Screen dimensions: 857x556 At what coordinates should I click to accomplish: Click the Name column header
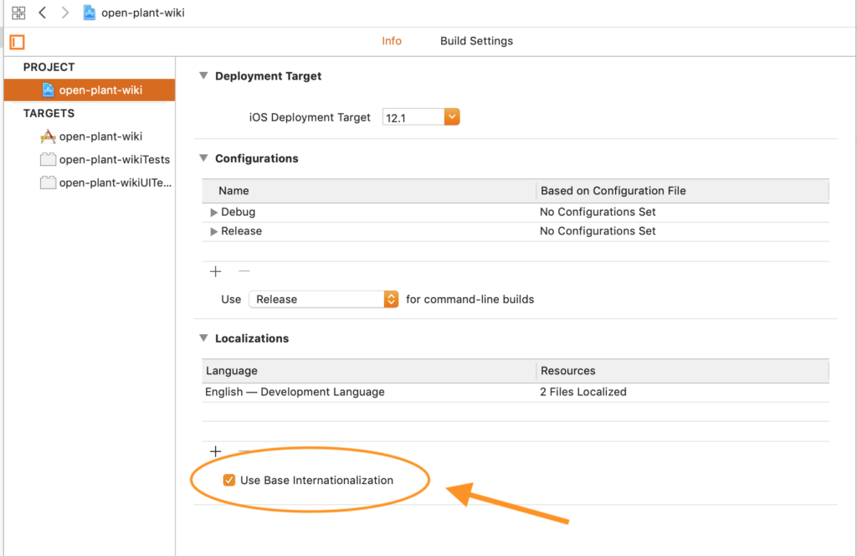coord(369,191)
